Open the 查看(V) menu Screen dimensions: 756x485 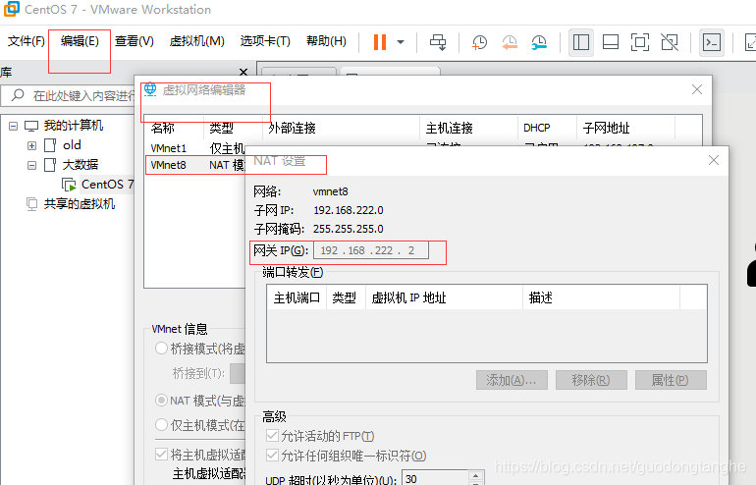(x=135, y=41)
